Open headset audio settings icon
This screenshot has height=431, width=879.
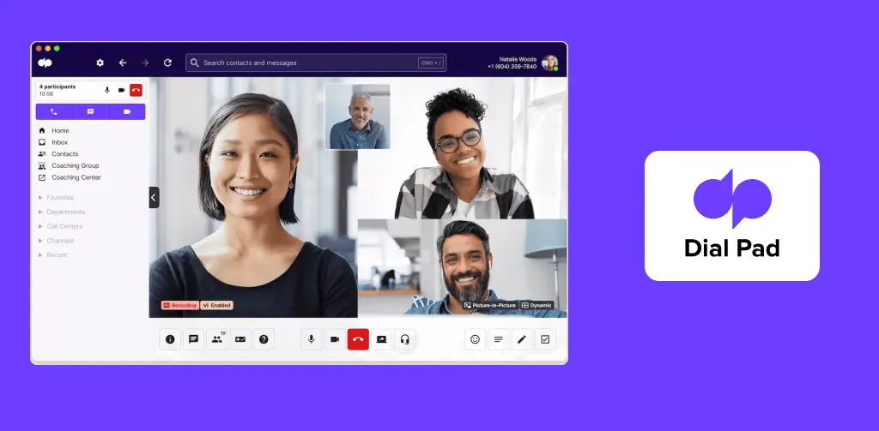coord(405,339)
